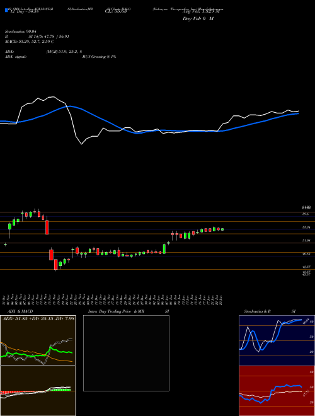Image resolution: width=315 pixels, height=416 pixels.
Task: Click the 46.83 price level label
Action: pos(306,253)
